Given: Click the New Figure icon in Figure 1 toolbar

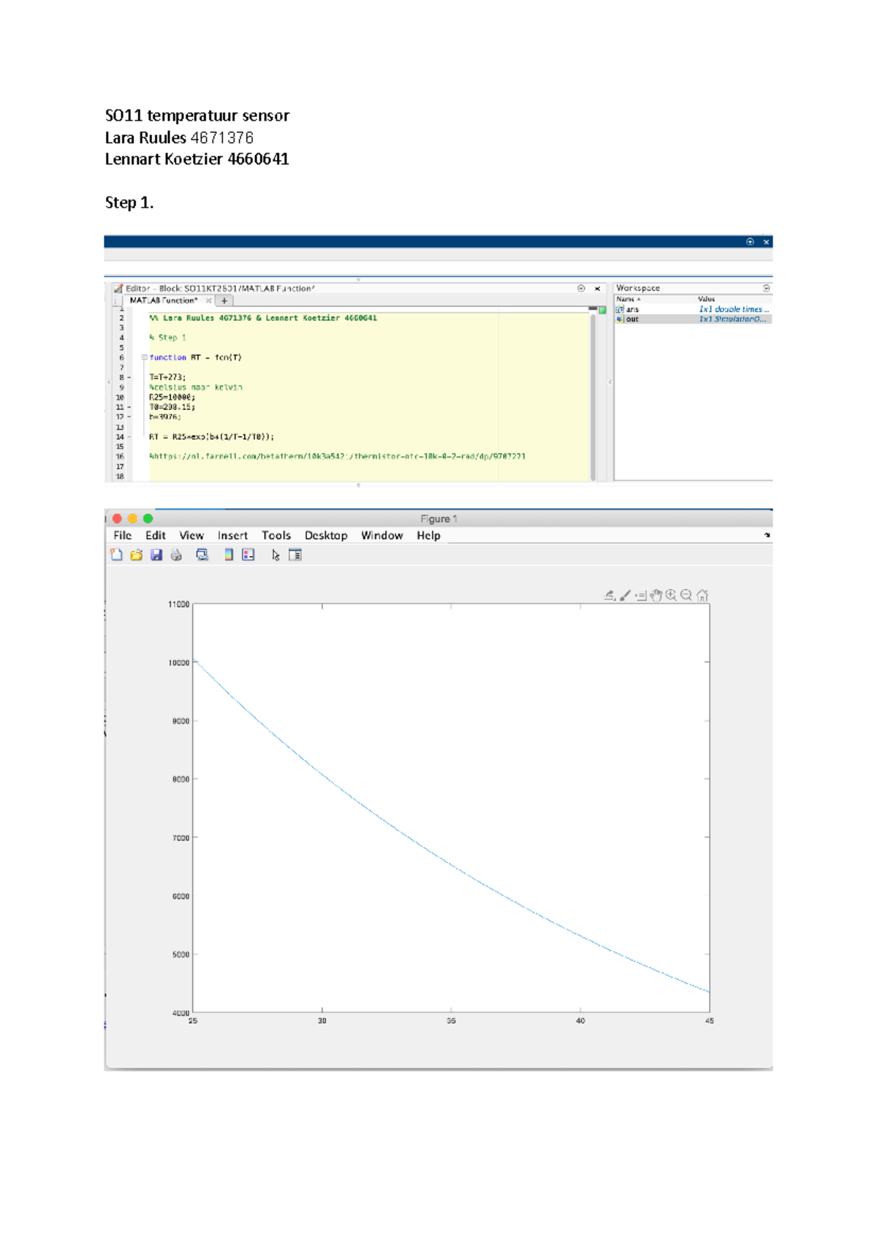Looking at the screenshot, I should tap(116, 555).
